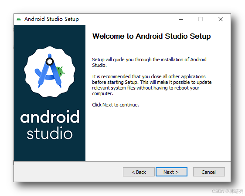Click the "Setup will guide you through" paragraph
This screenshot has height=196, width=245.
click(149, 62)
